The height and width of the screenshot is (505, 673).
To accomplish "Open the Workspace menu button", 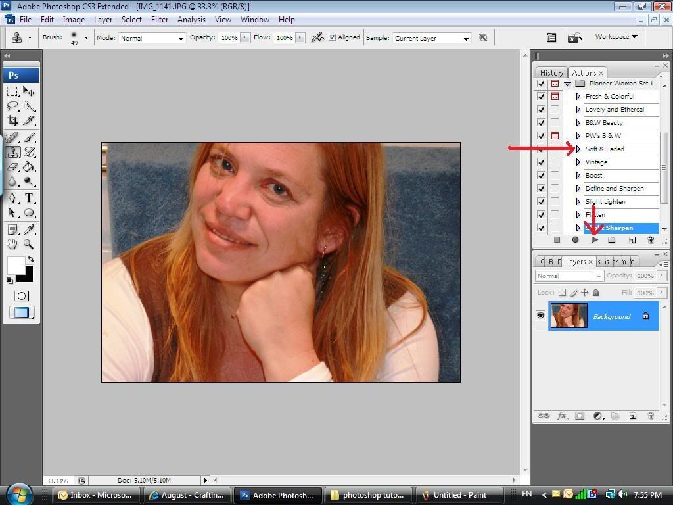I will (x=616, y=37).
